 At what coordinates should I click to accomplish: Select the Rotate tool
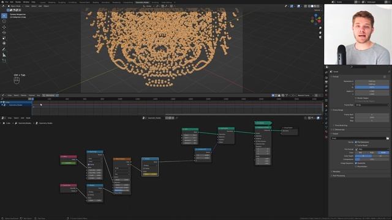point(4,32)
